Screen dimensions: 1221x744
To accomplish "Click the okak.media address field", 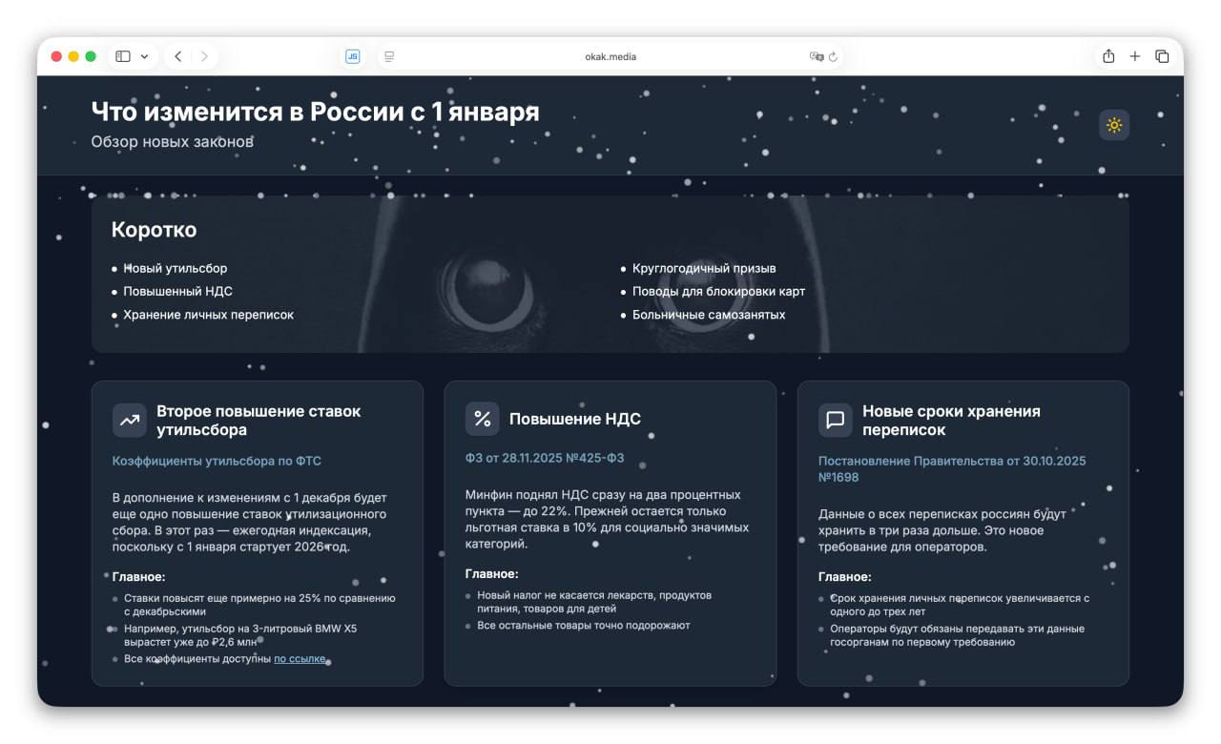I will 610,56.
